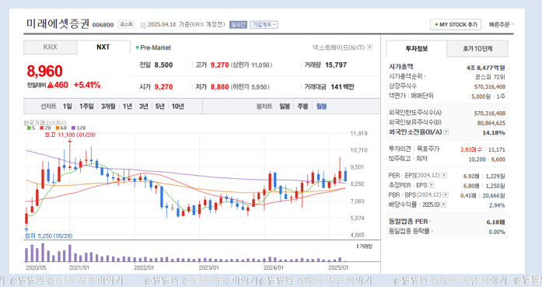Viewport: 542px width, 287px height.
Task: Expand the 기업개요 dropdown
Action: pos(264,25)
